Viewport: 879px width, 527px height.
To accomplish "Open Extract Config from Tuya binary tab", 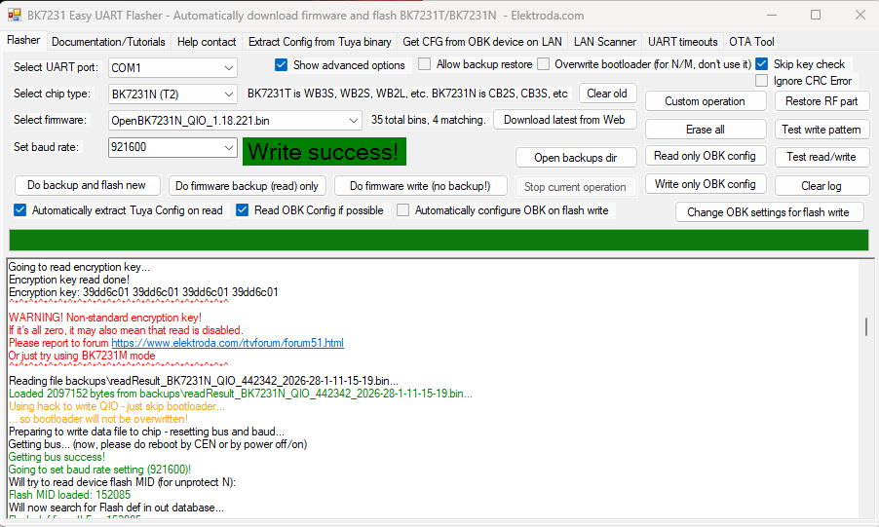I will 320,42.
